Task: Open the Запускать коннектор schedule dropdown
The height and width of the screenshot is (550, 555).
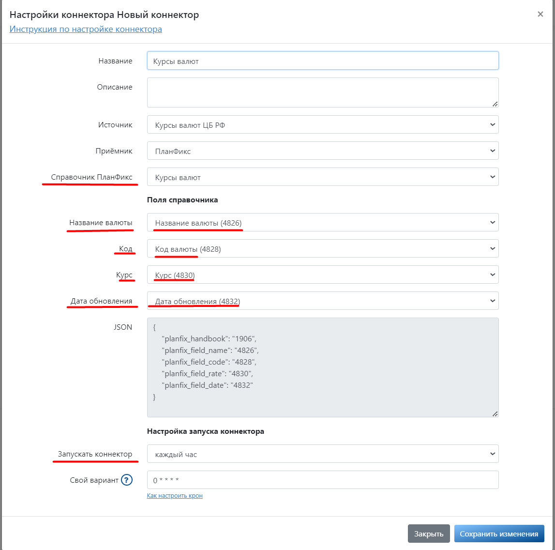Action: (x=323, y=454)
